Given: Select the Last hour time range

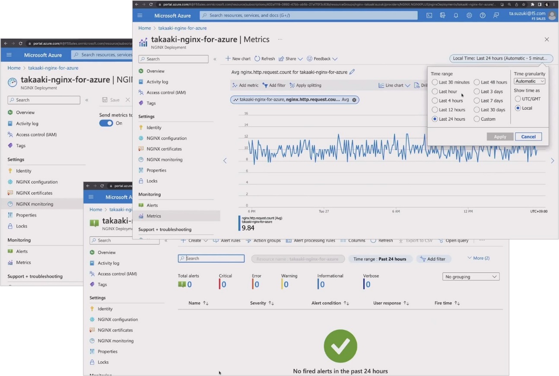Looking at the screenshot, I should [435, 92].
